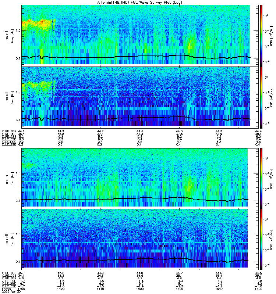Click the 1540 time tick label
Viewport: 276px width, 294px height.
pyautogui.click(x=219, y=289)
